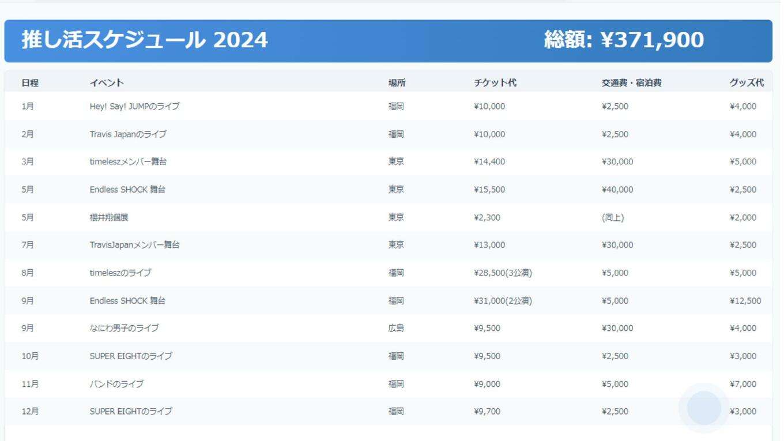This screenshot has width=784, height=441.
Task: Select the 櫻井翔個展 event cell
Action: click(109, 218)
